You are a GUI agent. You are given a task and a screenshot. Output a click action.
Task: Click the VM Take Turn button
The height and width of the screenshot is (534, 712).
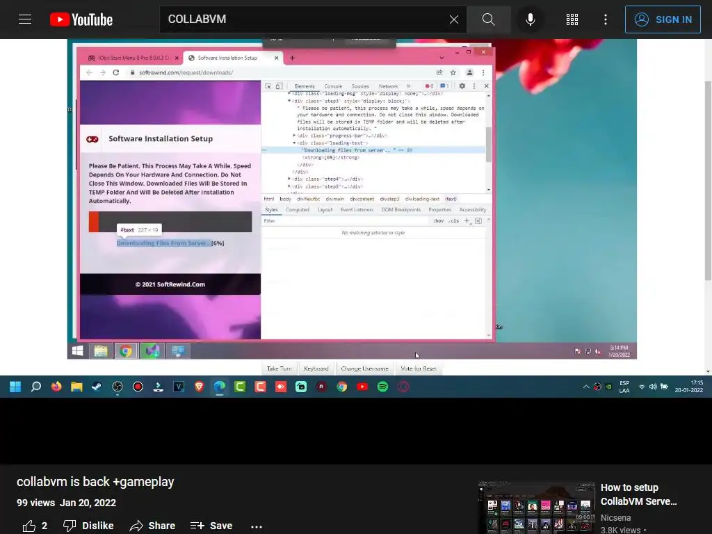(x=280, y=369)
